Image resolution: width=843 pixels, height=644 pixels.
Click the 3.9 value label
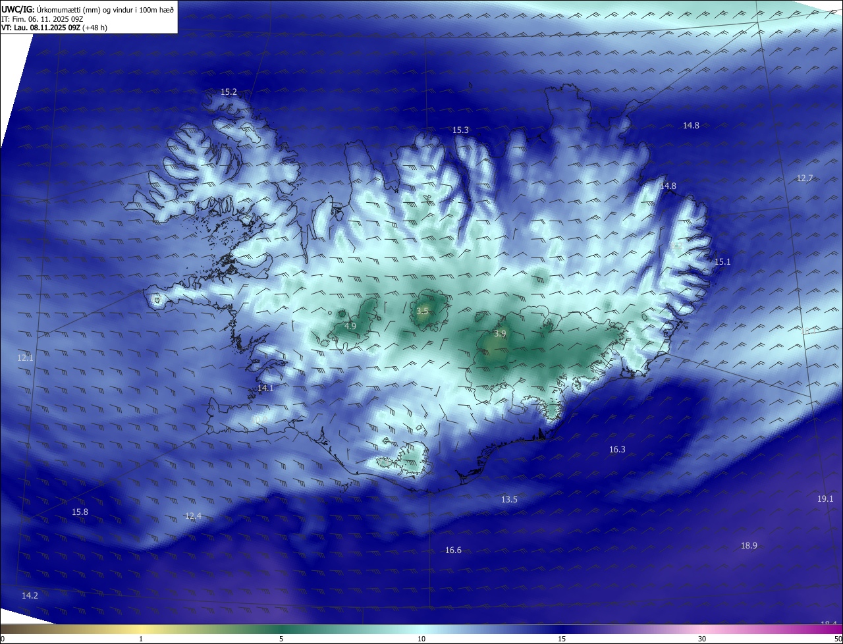[x=500, y=334]
